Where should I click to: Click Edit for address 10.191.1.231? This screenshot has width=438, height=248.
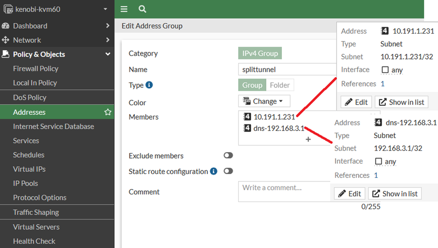pos(356,102)
